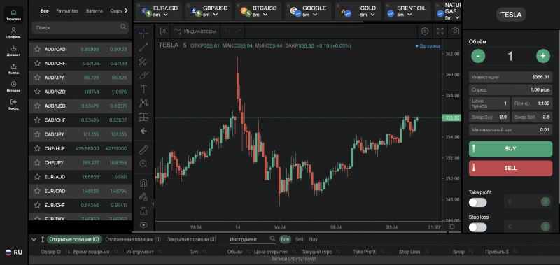This screenshot has height=265, width=560.
Task: Click the left-pointing back arrow tool
Action: pyautogui.click(x=143, y=131)
